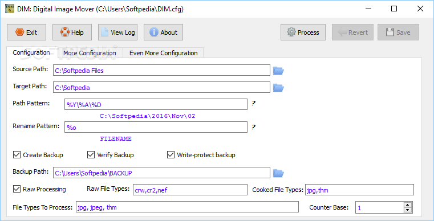
Task: Click into the Rename Pattern field
Action: [x=156, y=127]
